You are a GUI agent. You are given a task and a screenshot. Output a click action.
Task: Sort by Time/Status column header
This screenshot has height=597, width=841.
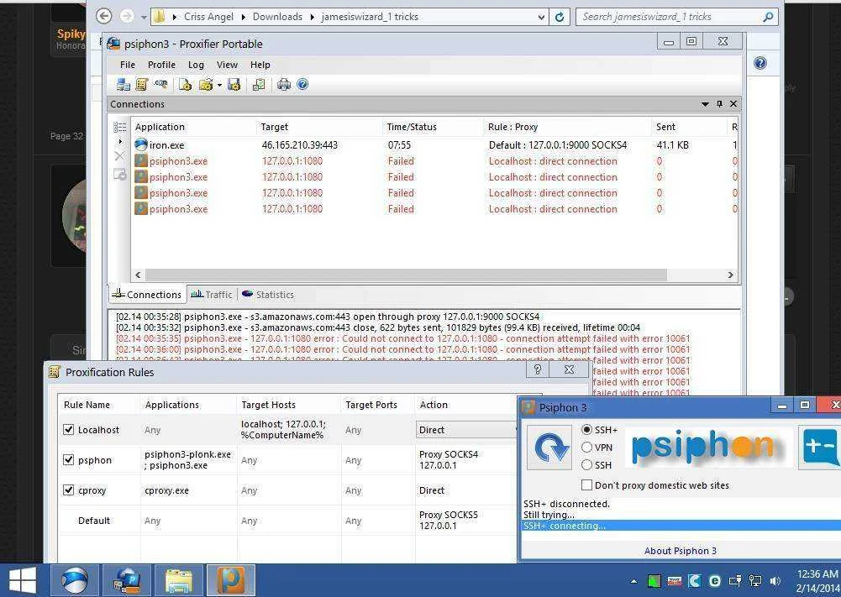tap(434, 127)
